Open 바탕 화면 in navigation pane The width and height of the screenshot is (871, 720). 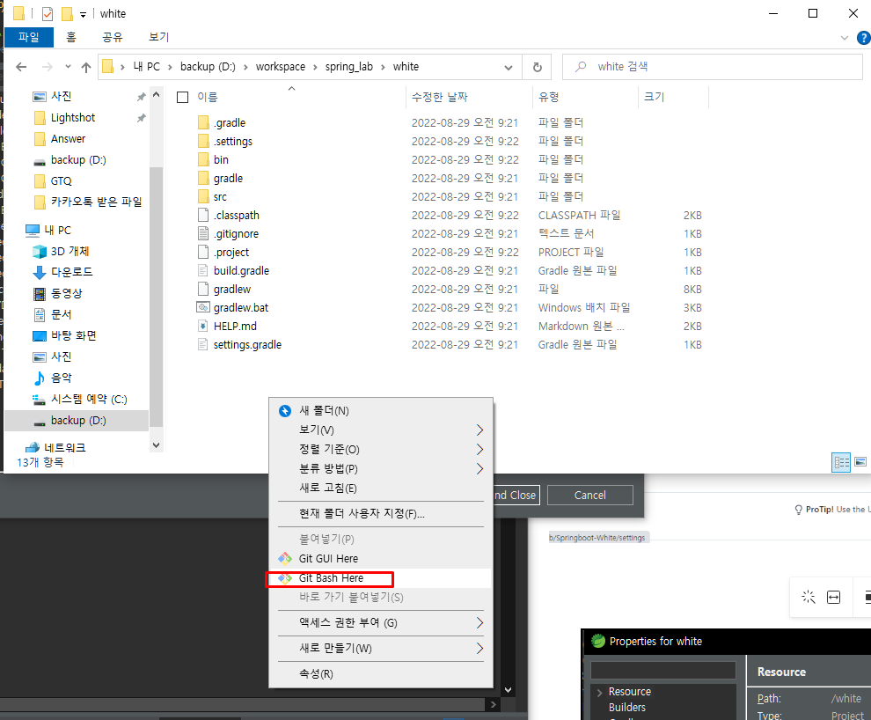(x=73, y=336)
